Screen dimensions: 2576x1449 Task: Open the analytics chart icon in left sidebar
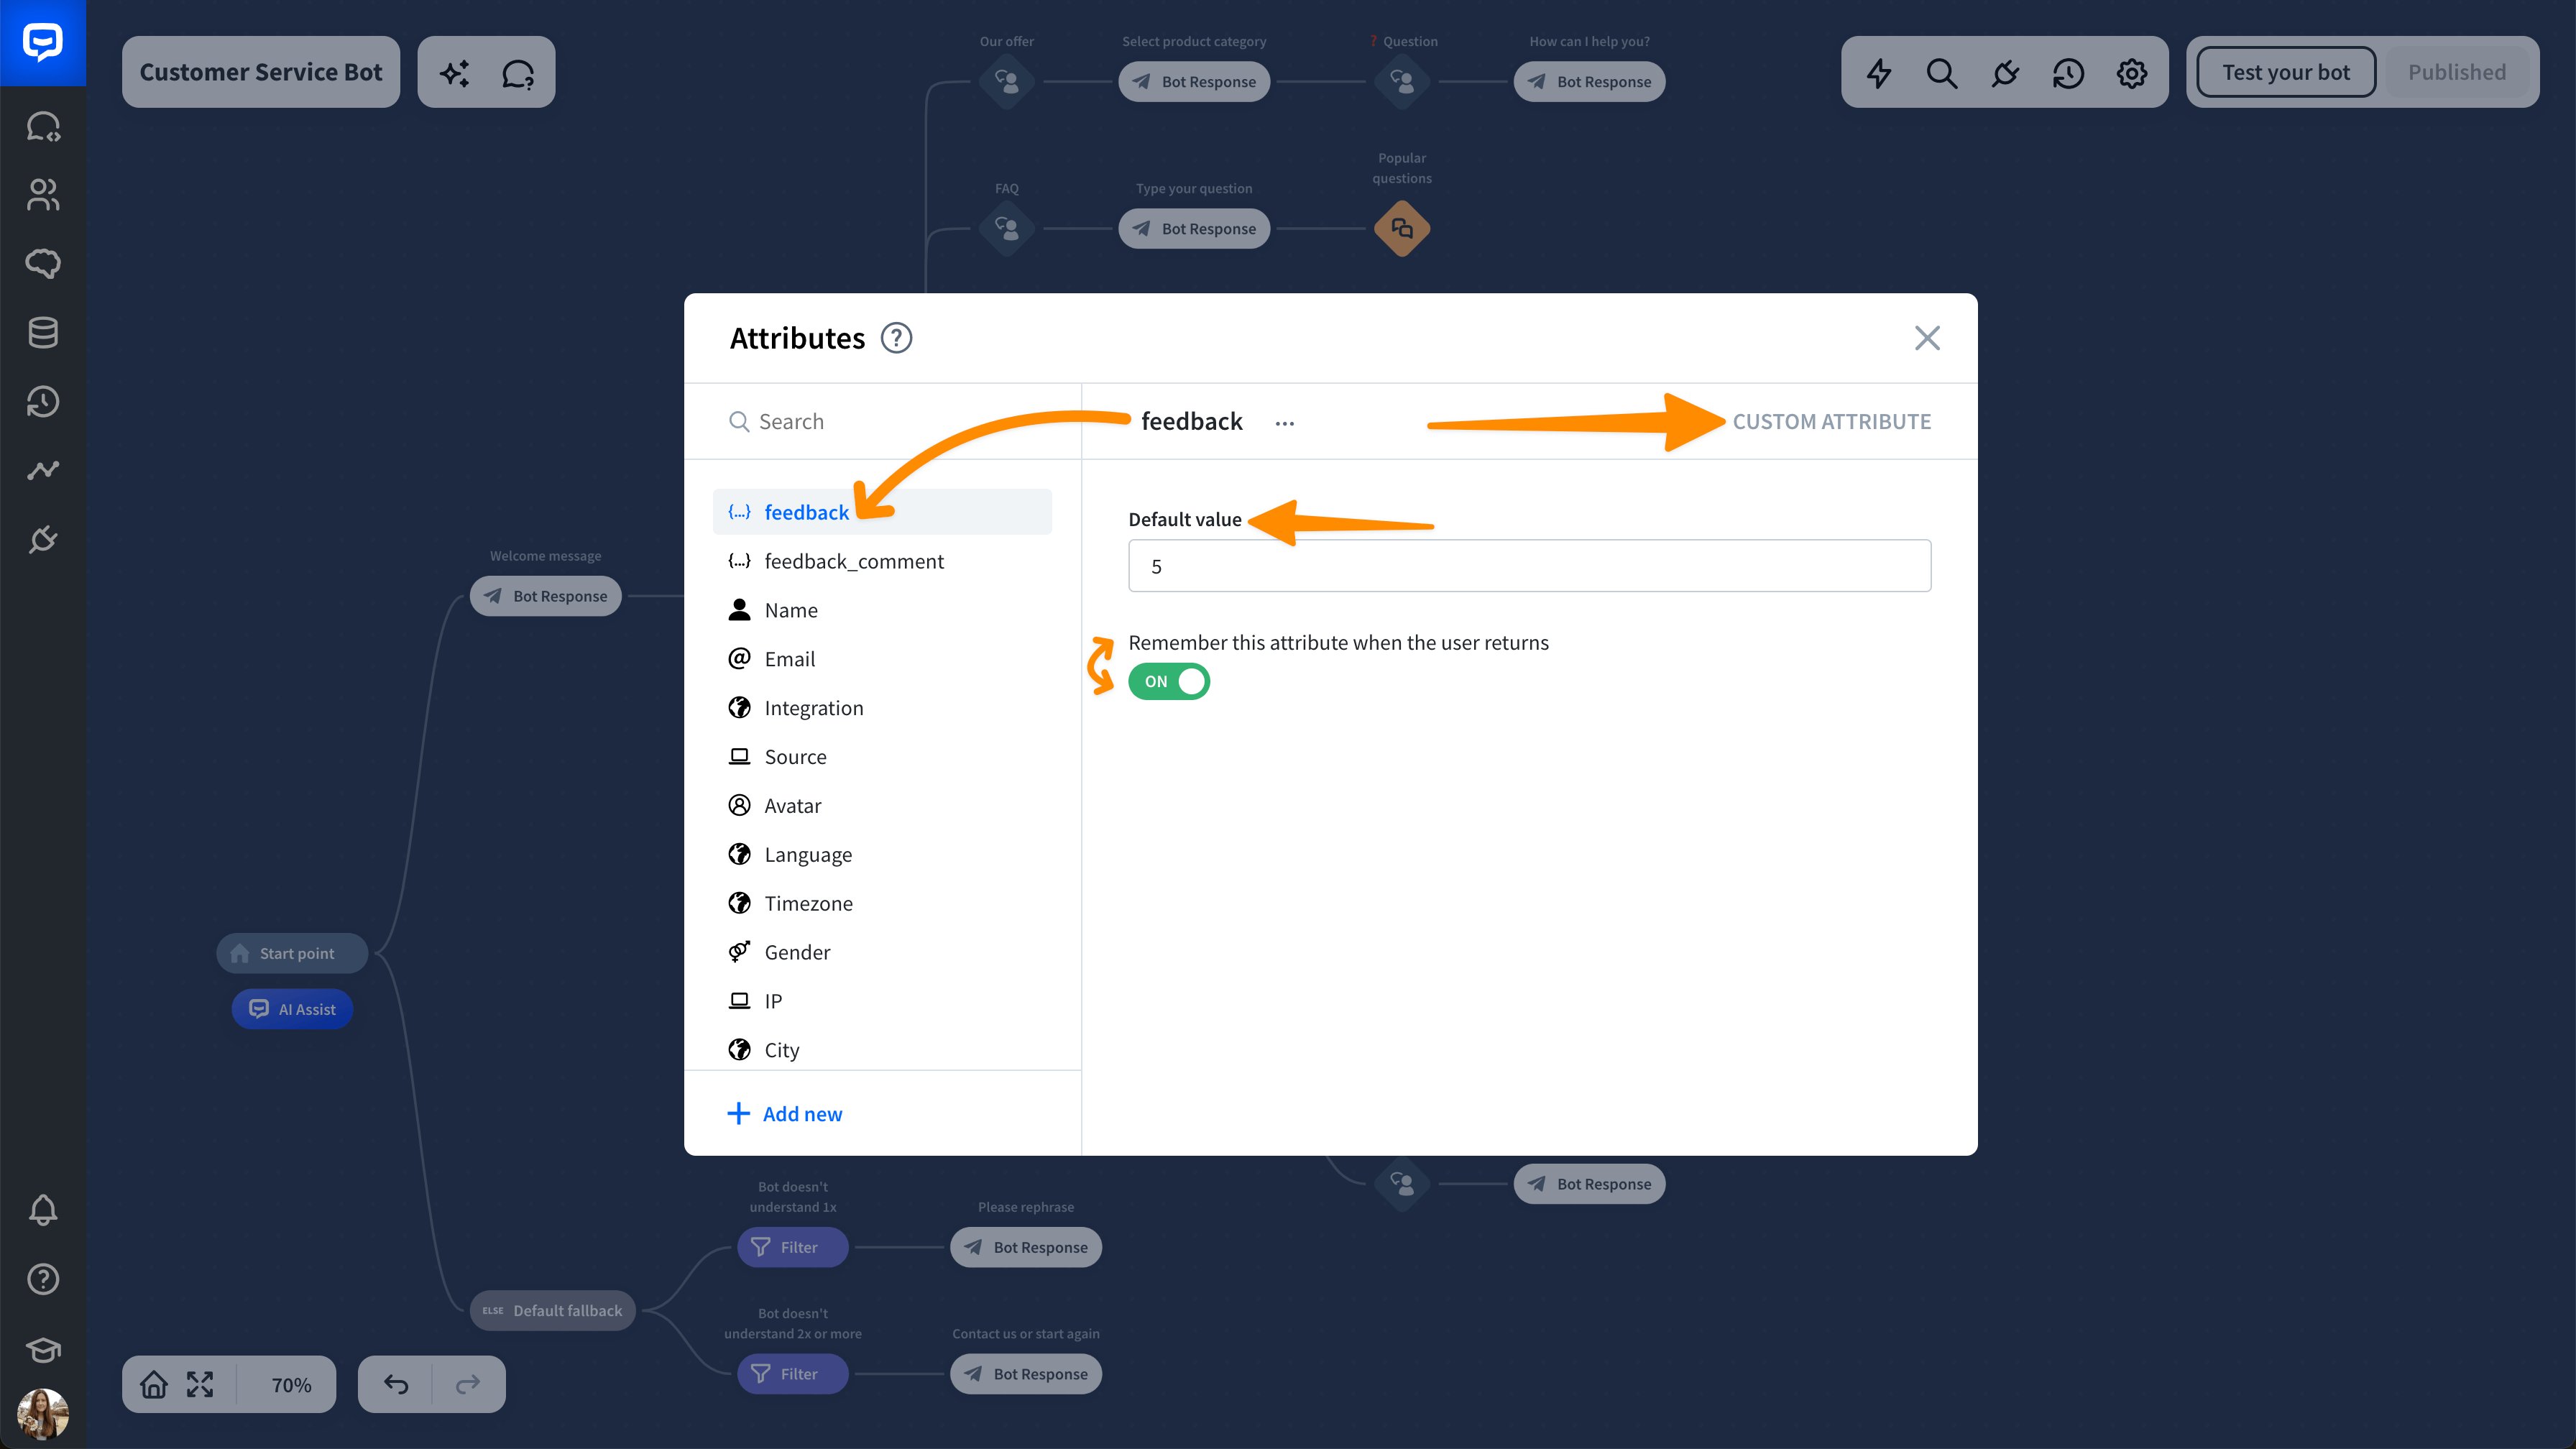(x=43, y=470)
